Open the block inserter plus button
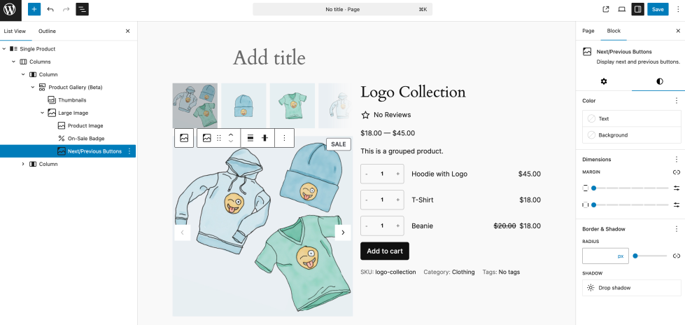Image resolution: width=685 pixels, height=325 pixels. tap(34, 9)
